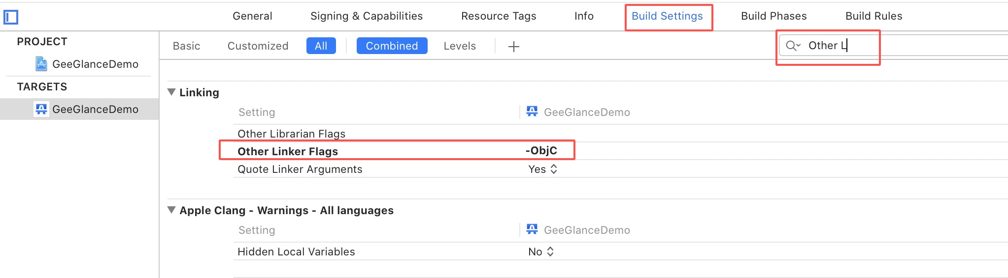
Task: Collapse Apple Clang Warnings section
Action: pyautogui.click(x=171, y=210)
